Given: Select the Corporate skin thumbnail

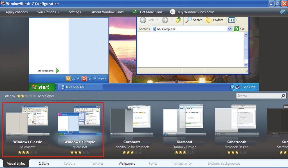Looking at the screenshot, I should point(132,120).
